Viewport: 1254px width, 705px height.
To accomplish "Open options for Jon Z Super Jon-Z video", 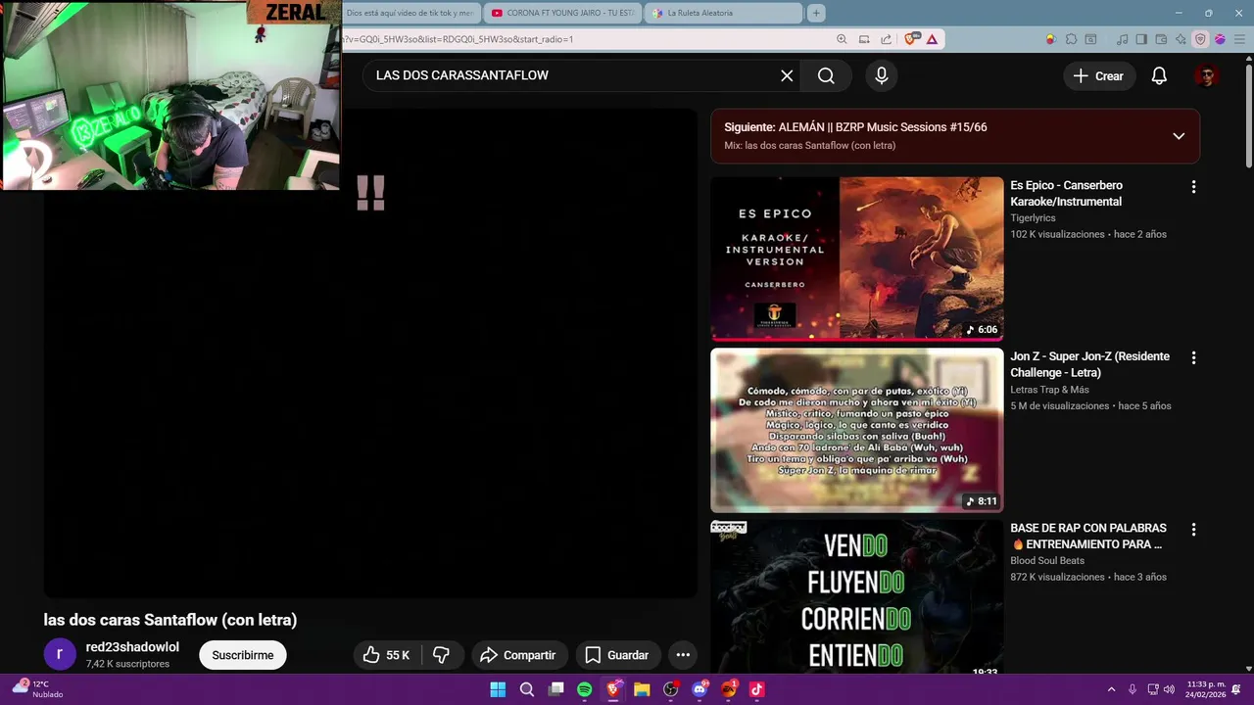I will coord(1193,357).
